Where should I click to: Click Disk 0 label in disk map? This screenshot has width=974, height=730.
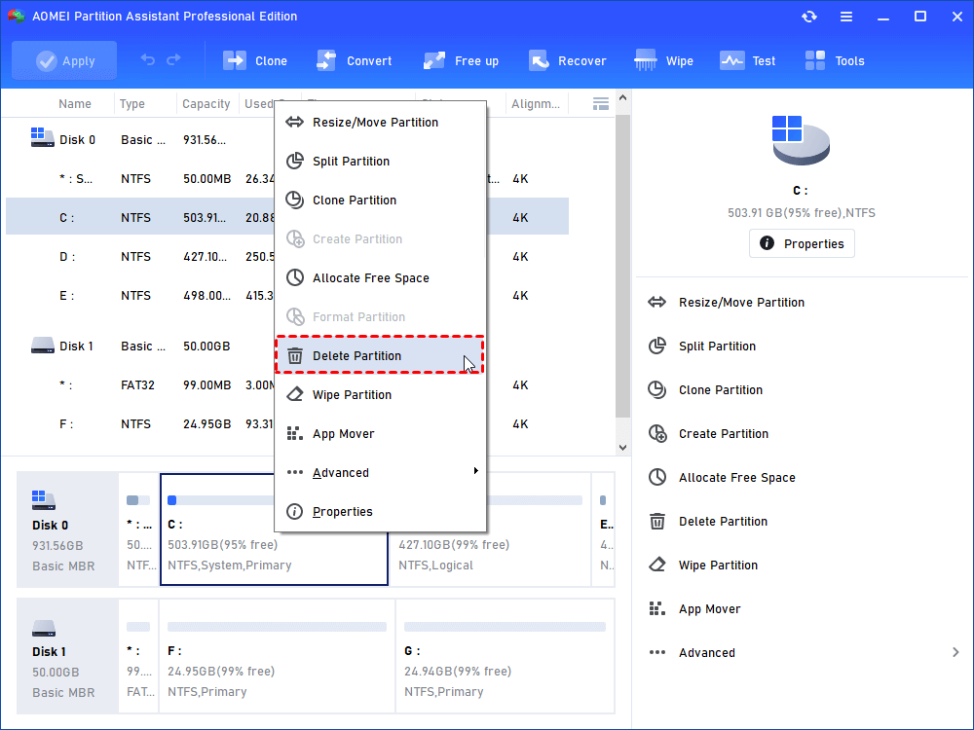[x=67, y=529]
